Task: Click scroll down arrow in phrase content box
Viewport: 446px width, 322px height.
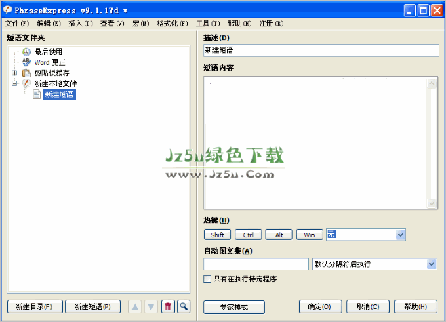Action: (x=432, y=203)
